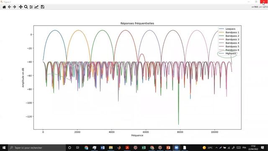Click the x-axis tick label 2000
The image size is (268, 151).
pos(77,132)
